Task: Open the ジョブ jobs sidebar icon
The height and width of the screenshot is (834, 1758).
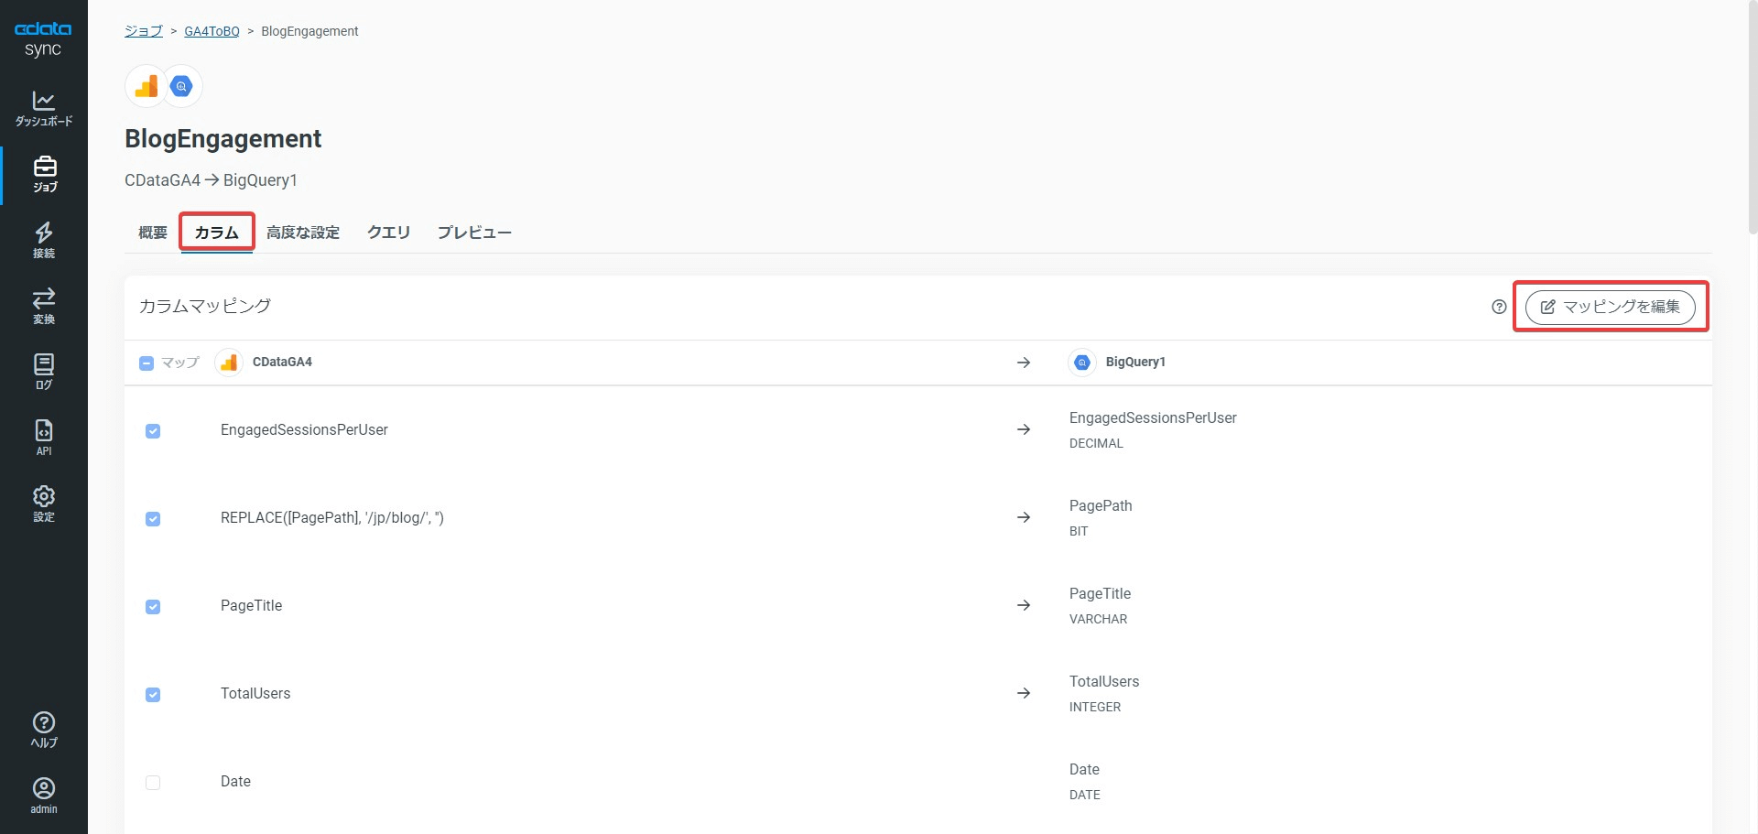Action: [44, 174]
